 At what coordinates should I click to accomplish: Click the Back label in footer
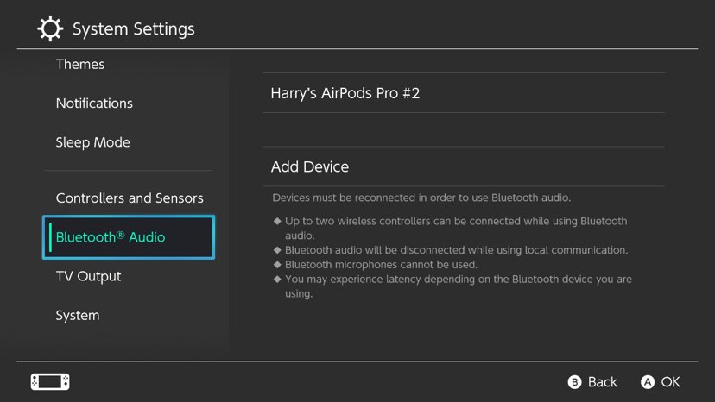pyautogui.click(x=602, y=381)
